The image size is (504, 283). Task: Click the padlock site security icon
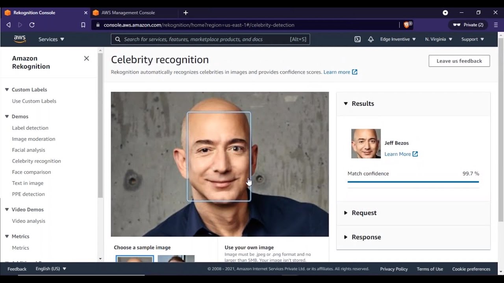[x=98, y=25]
